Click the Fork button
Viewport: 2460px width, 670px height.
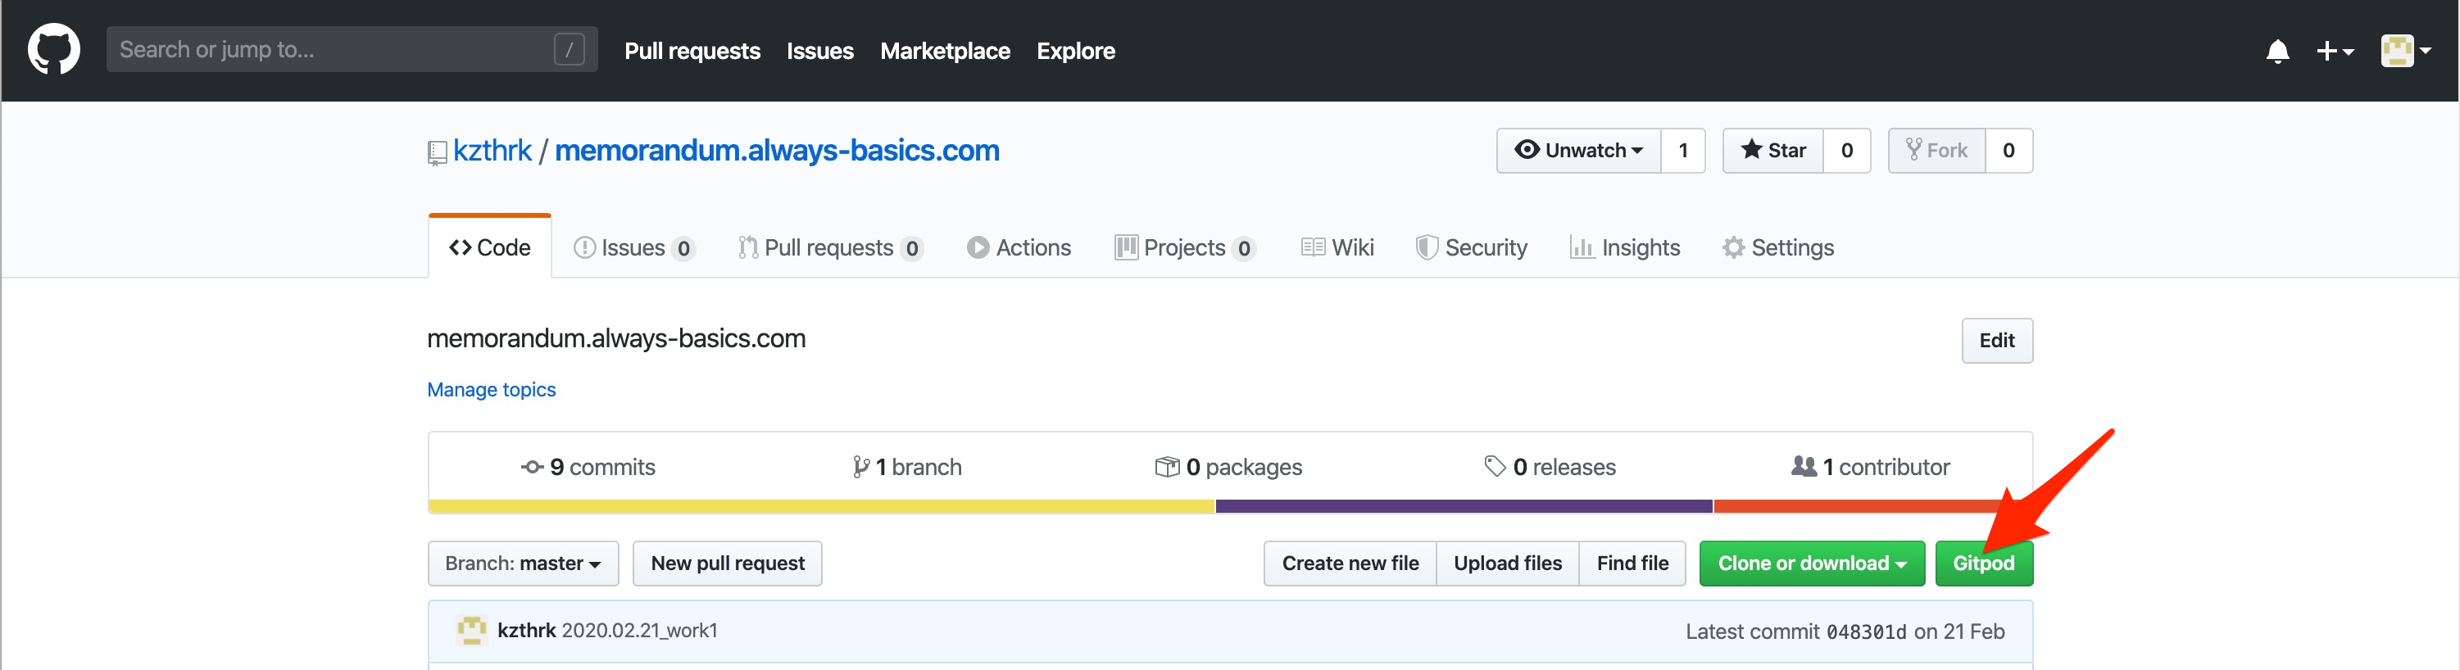click(x=1936, y=150)
